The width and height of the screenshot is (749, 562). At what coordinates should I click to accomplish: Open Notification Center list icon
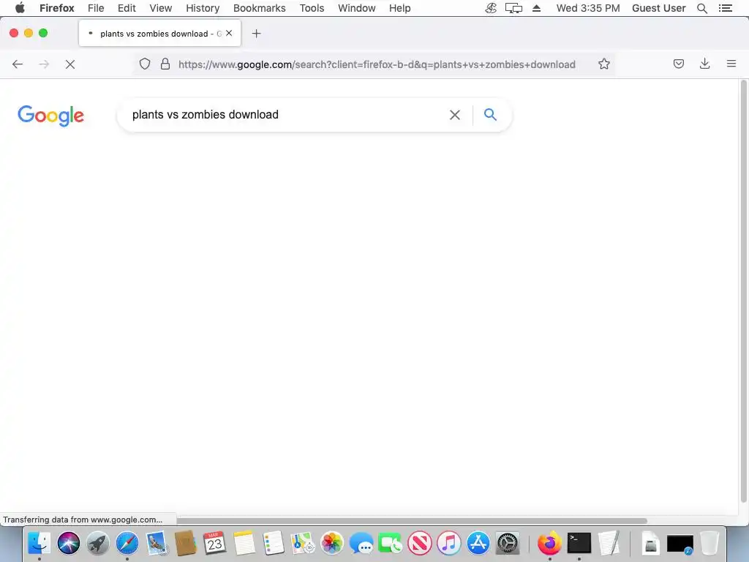pos(725,8)
